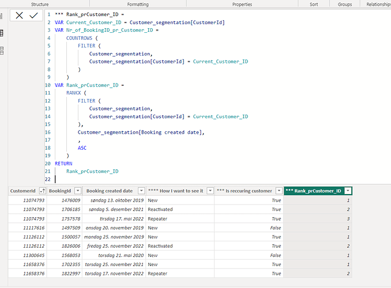This screenshot has width=391, height=288.
Task: Open the Is reccuring customer filter dropdown
Action: click(279, 191)
